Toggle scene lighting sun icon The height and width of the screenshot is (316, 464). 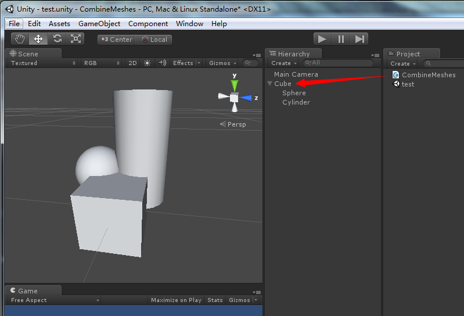click(x=147, y=63)
